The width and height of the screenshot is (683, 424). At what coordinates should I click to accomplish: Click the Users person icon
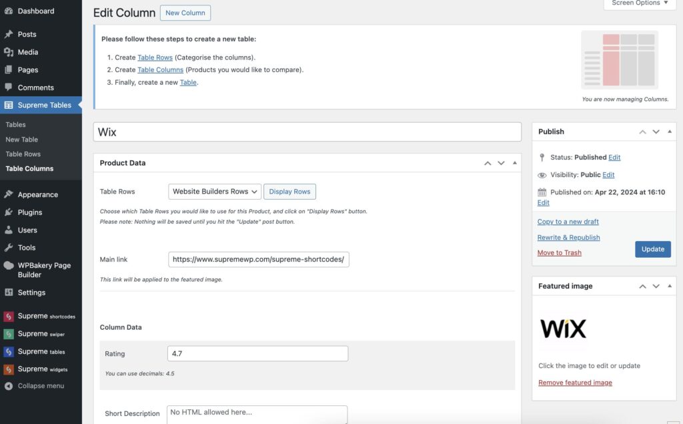pyautogui.click(x=8, y=230)
